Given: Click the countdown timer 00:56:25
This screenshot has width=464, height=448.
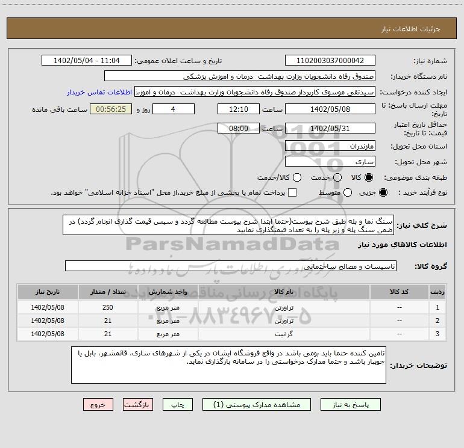Looking at the screenshot, I should 111,109.
